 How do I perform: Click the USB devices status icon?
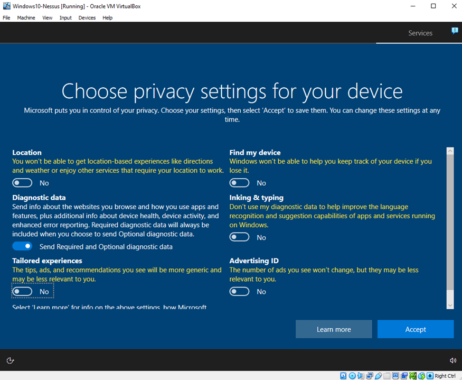click(378, 376)
